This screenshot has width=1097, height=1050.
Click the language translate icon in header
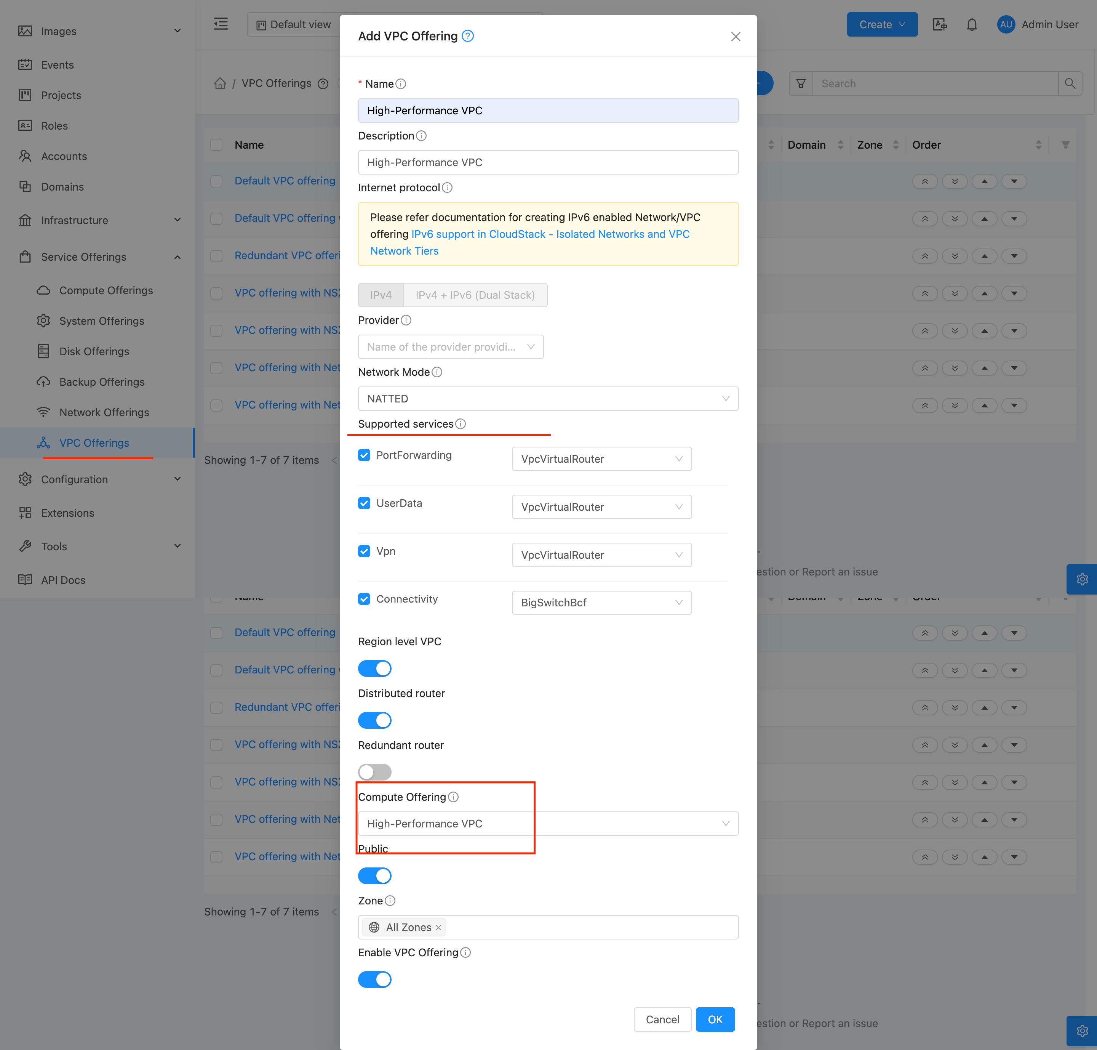940,25
